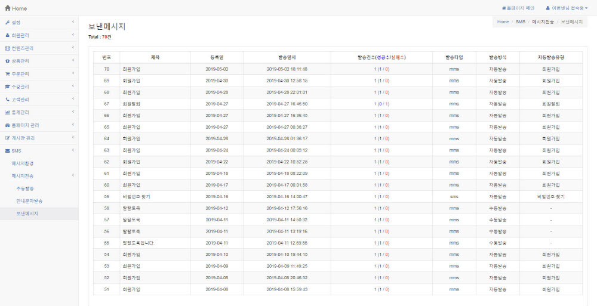Click the 자동발송유형 column header
This screenshot has height=306, width=597.
point(551,57)
